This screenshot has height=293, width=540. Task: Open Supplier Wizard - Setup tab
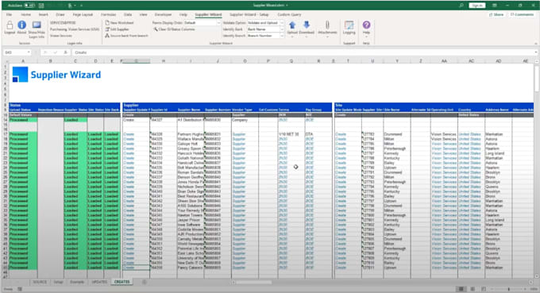pos(249,15)
